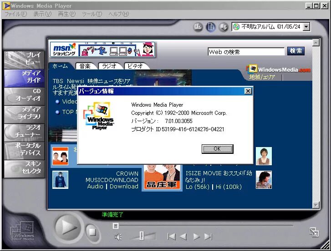Click the Hi (100k) link
Screen dimensions: 331x251
click(x=229, y=187)
